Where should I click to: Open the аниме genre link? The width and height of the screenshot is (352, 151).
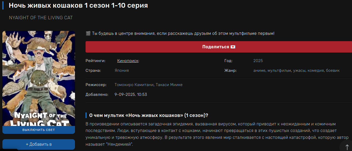pyautogui.click(x=259, y=70)
